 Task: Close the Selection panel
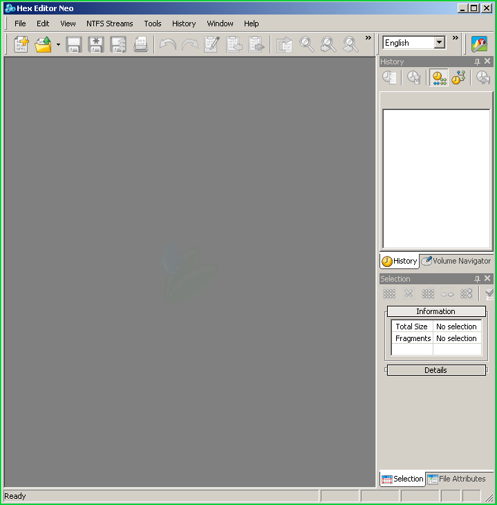click(487, 278)
